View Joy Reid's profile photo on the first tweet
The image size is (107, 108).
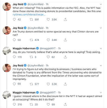click(7, 7)
